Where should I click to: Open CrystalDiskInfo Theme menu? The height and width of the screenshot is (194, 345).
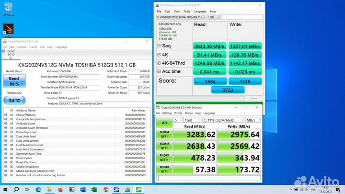33,47
